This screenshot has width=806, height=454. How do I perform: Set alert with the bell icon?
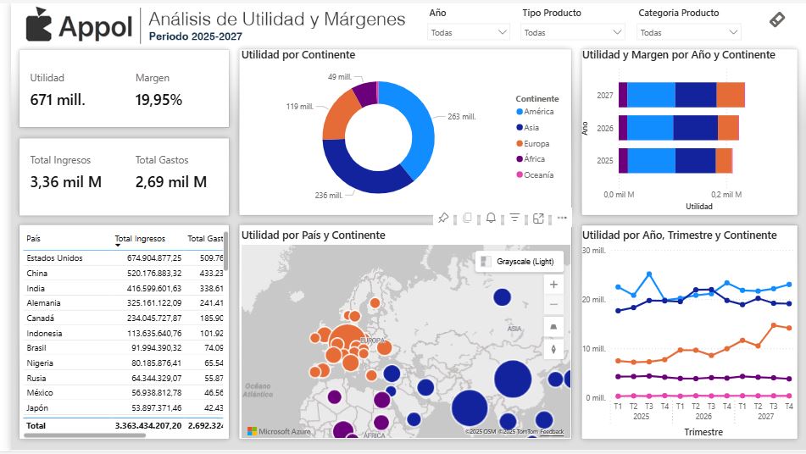coord(491,219)
